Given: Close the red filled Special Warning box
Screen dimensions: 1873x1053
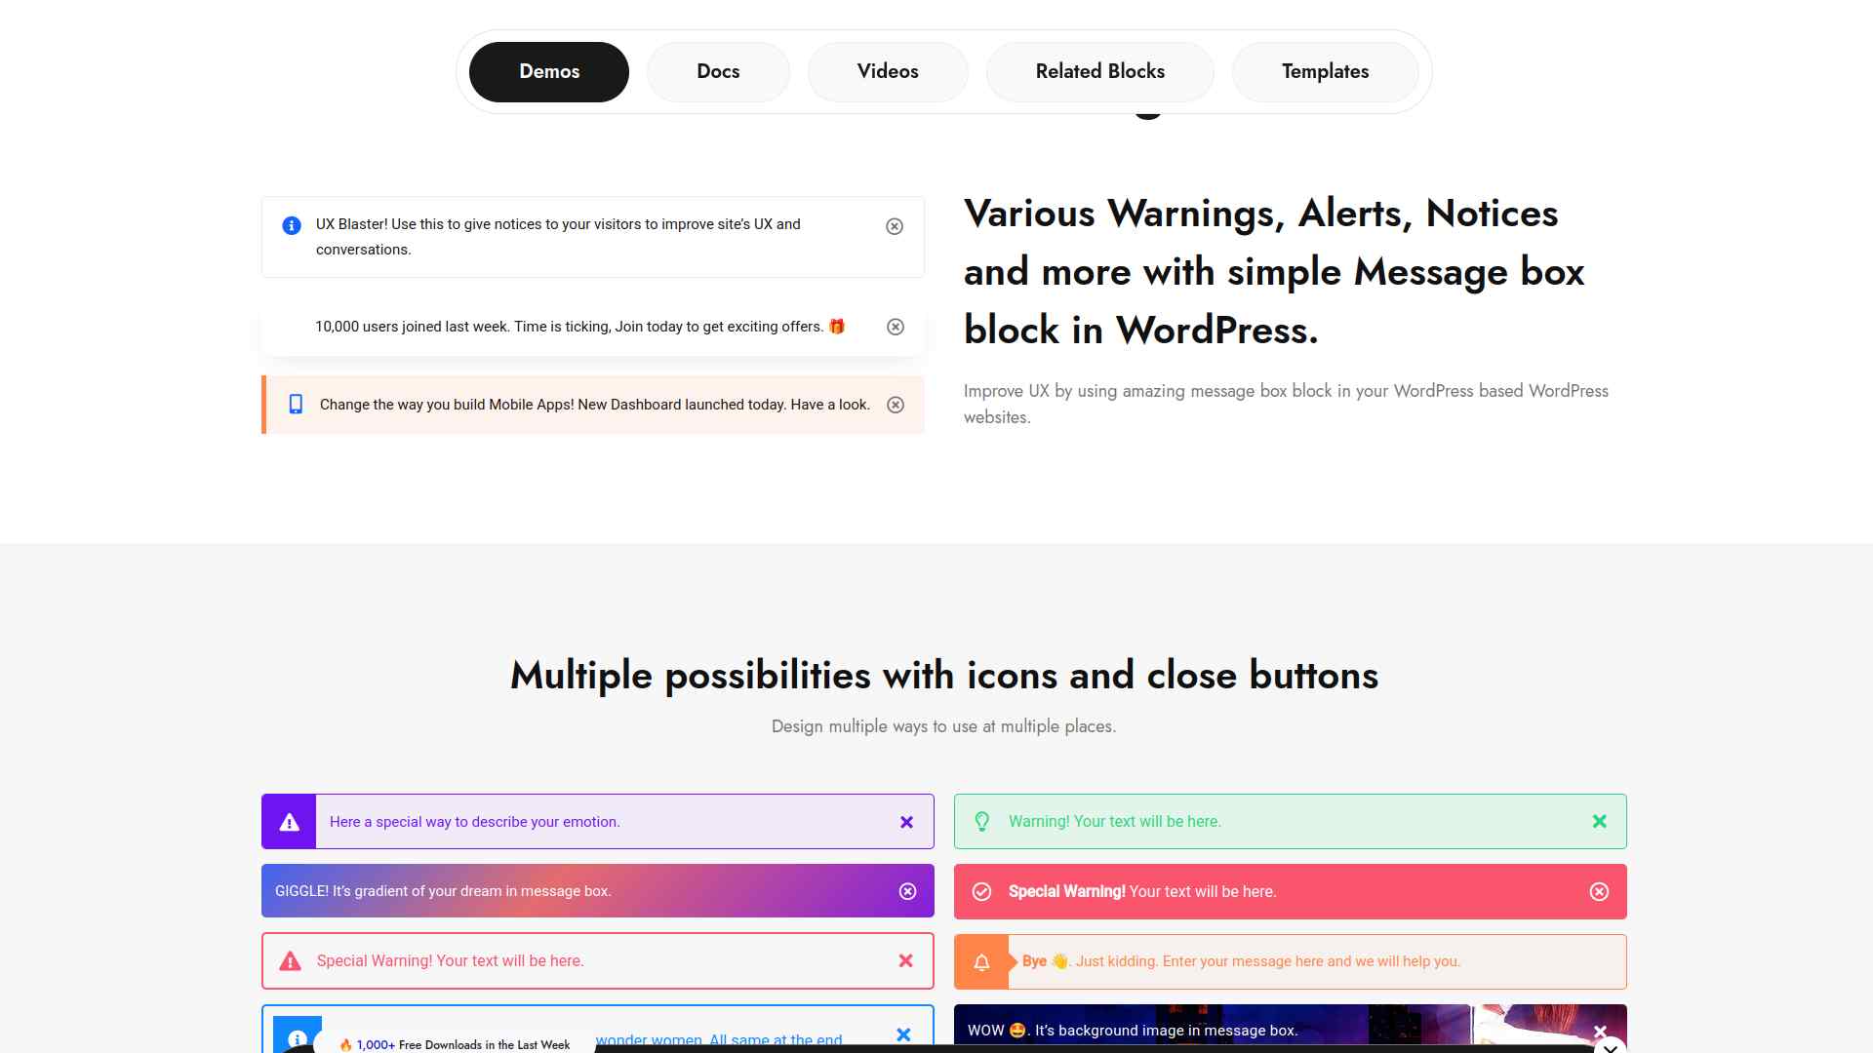Looking at the screenshot, I should 1599,891.
